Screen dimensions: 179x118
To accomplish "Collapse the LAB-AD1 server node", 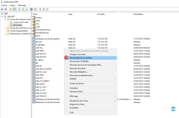I will tap(2, 16).
